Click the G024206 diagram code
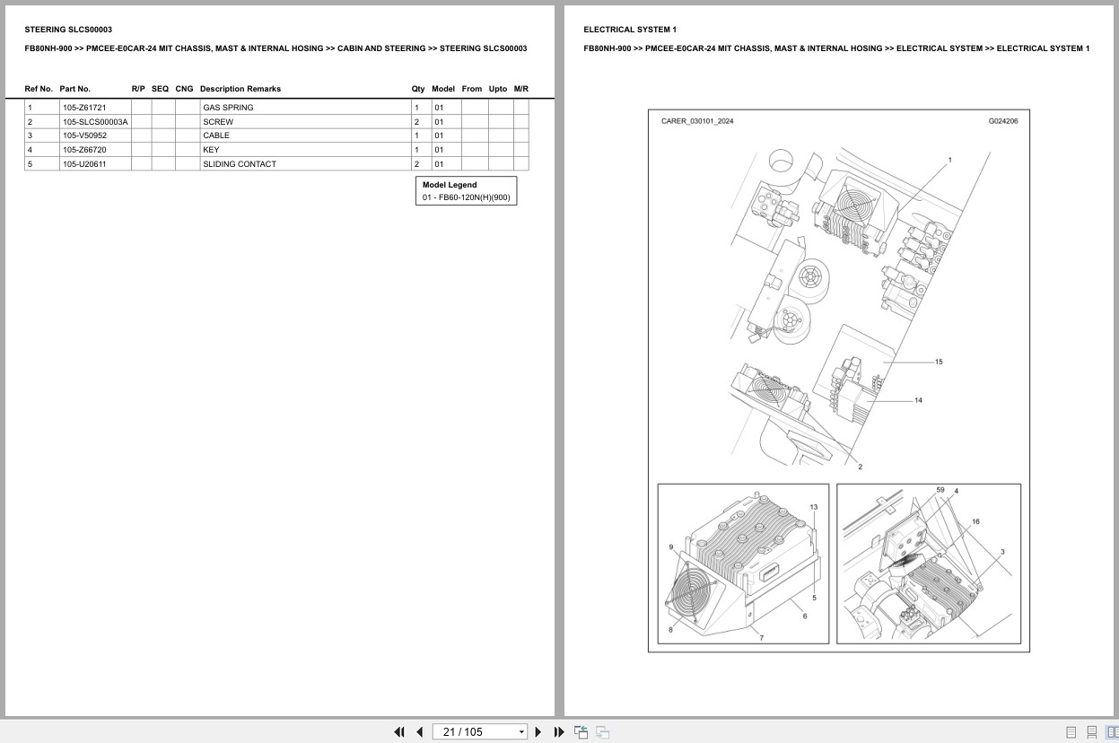Screen dimensions: 1119x743 pyautogui.click(x=1003, y=121)
